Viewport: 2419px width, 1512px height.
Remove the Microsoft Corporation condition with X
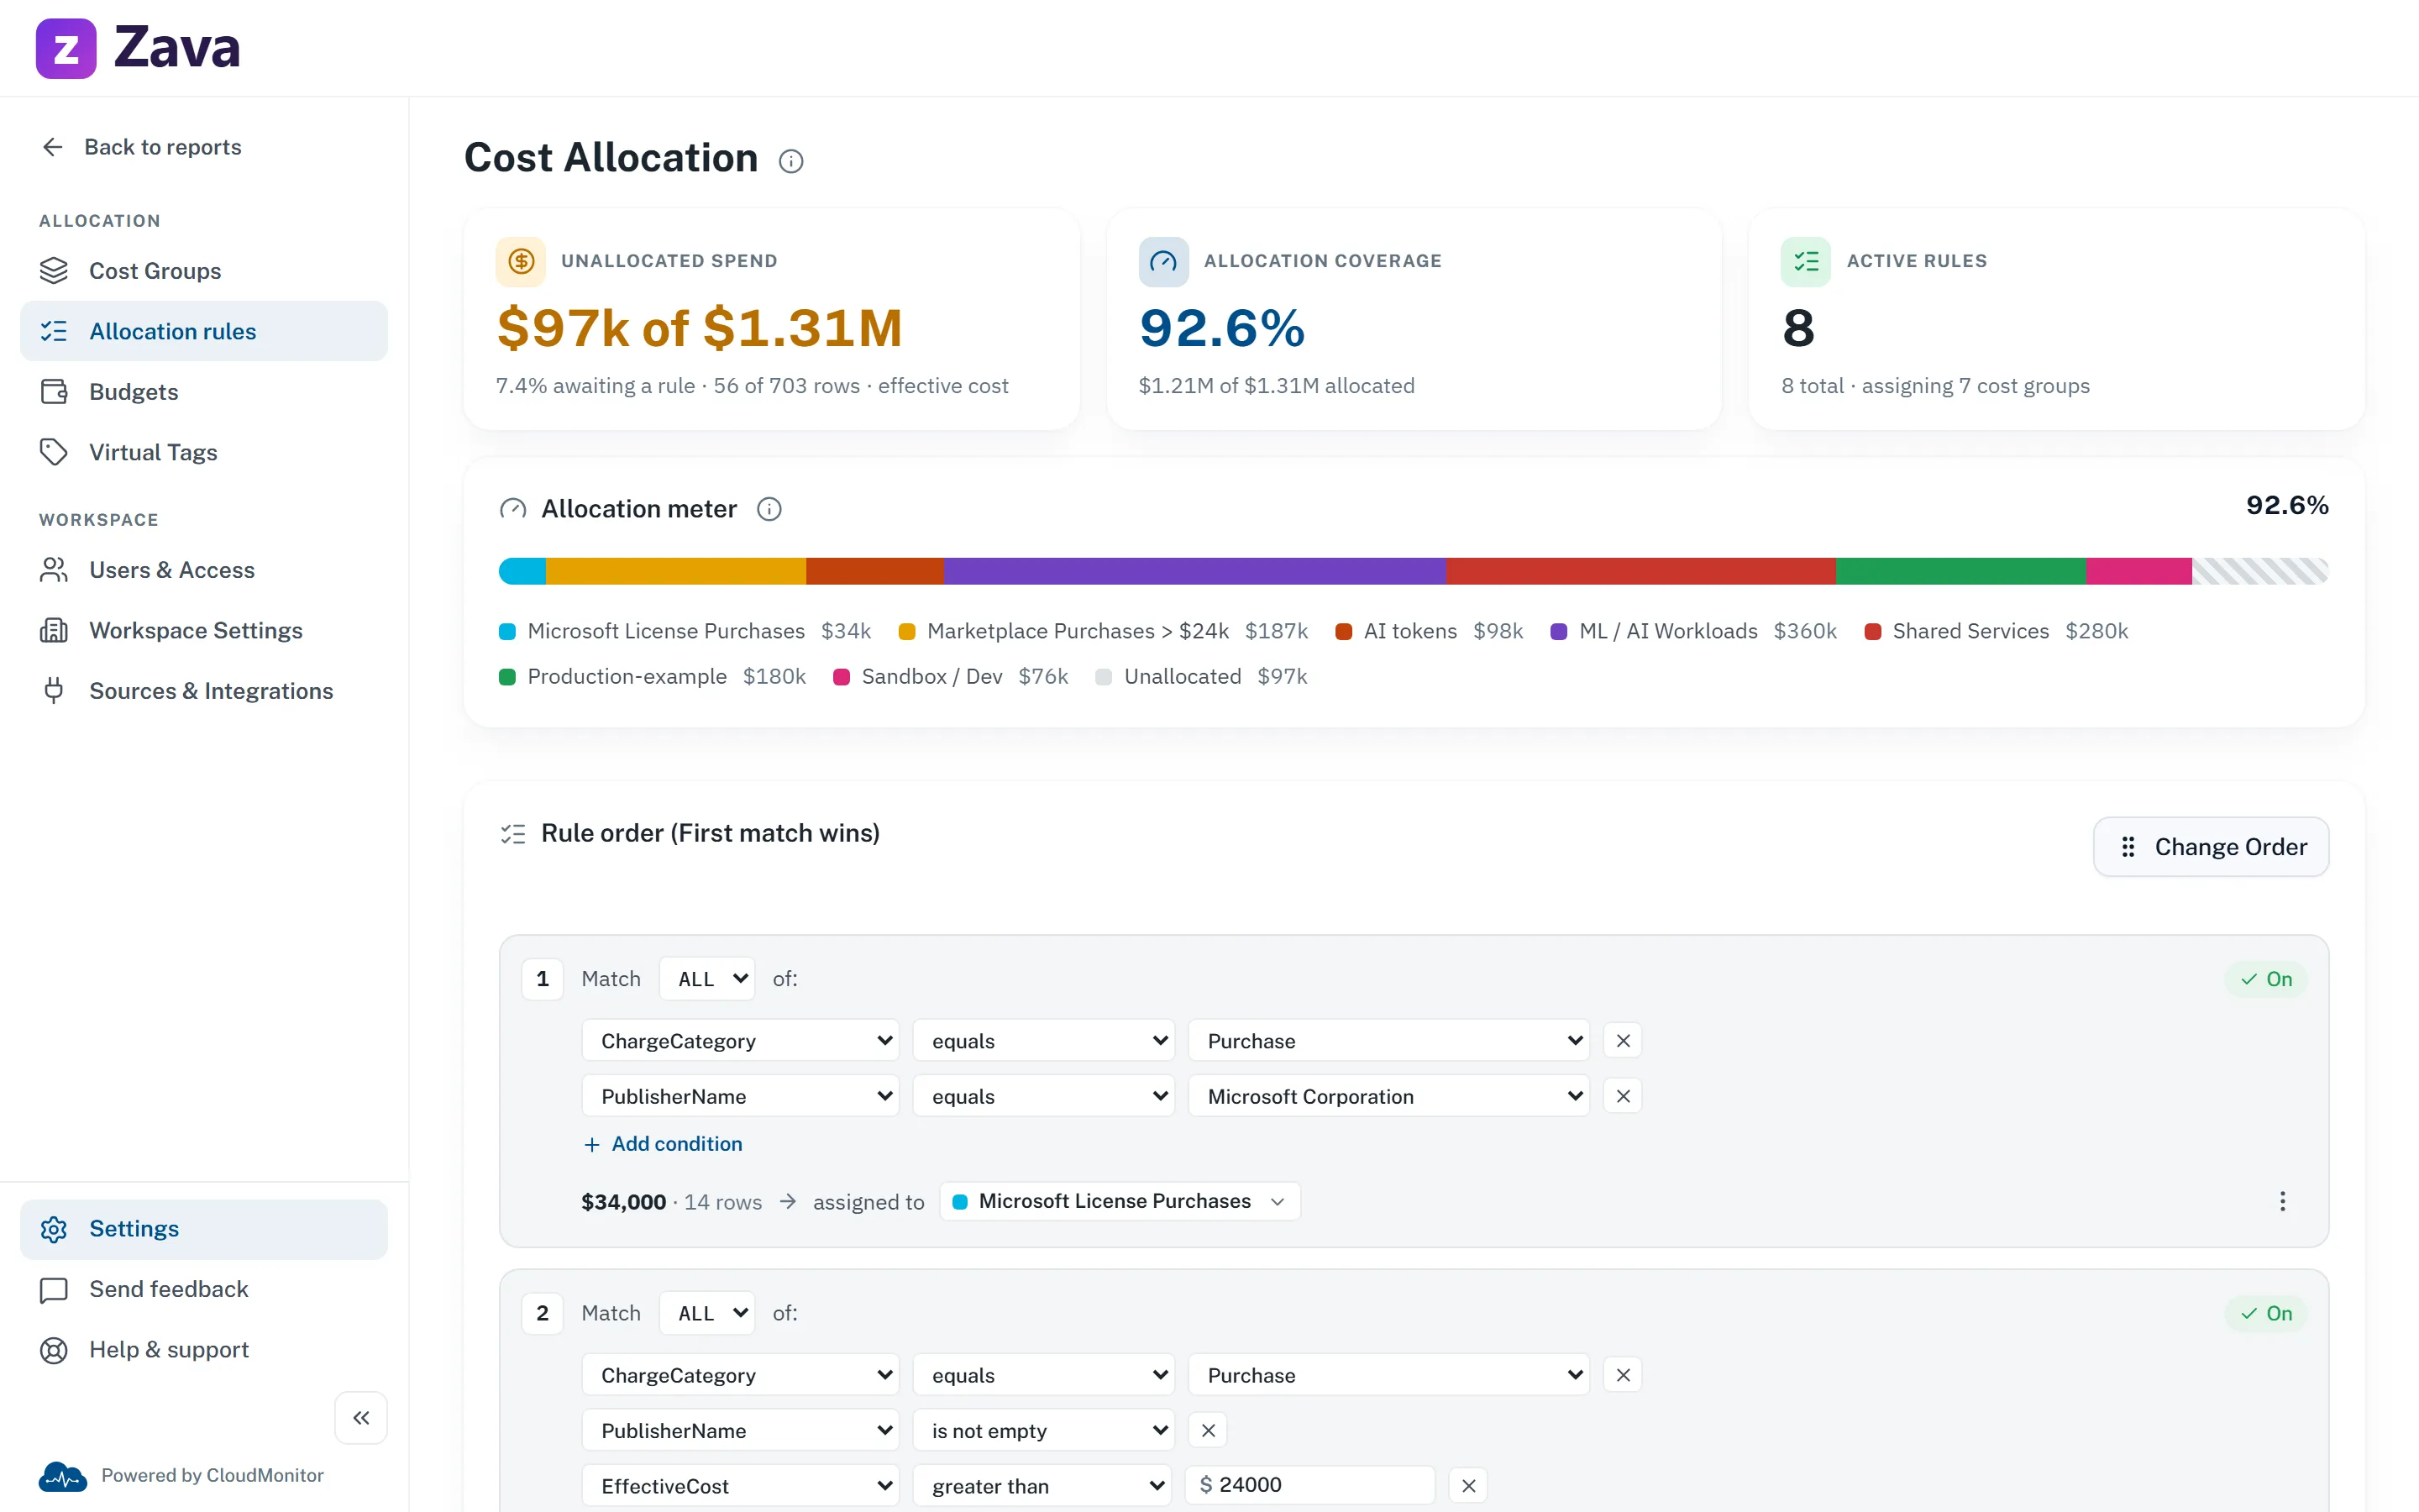(1623, 1096)
